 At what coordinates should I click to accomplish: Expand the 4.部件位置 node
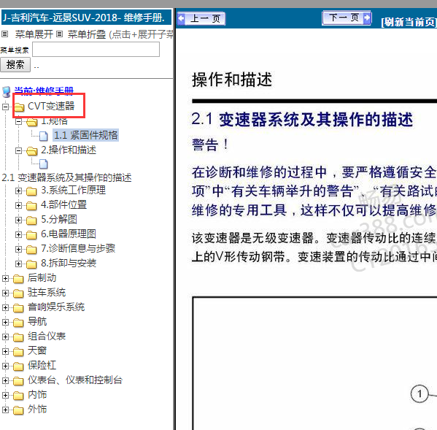[18, 206]
